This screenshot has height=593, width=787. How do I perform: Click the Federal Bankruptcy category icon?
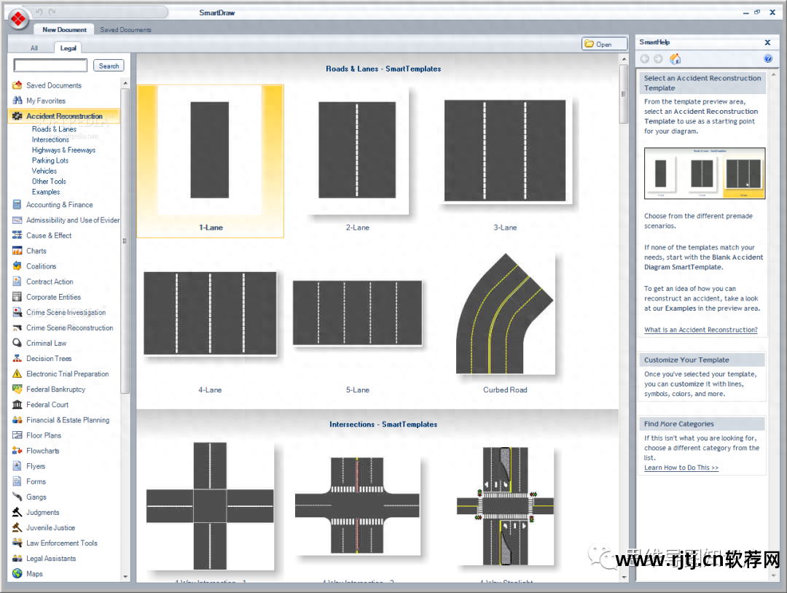coord(17,389)
